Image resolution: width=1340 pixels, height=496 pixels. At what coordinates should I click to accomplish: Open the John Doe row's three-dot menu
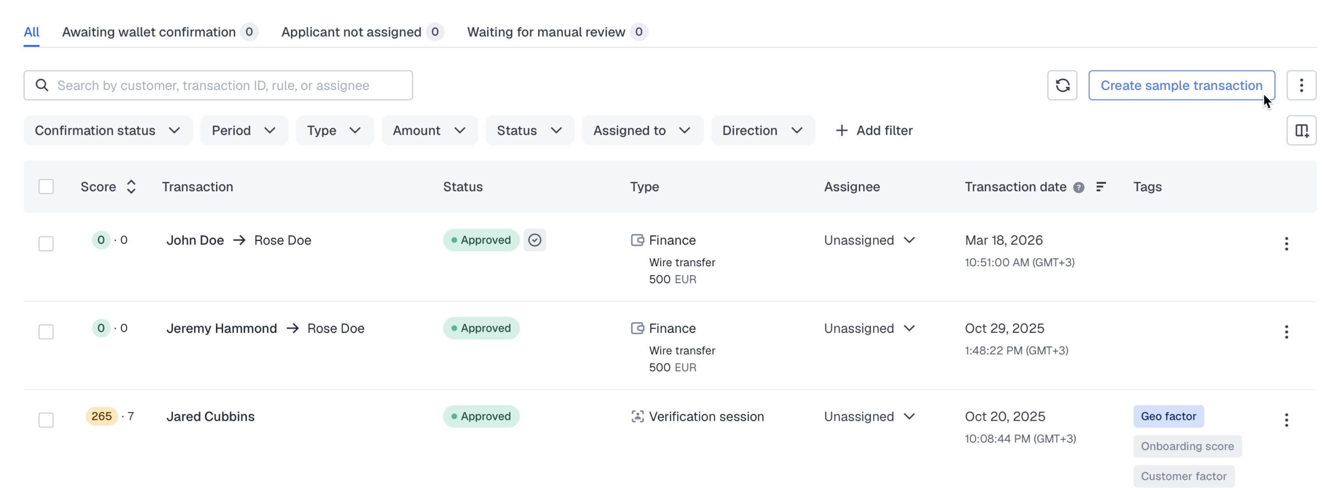click(1286, 244)
